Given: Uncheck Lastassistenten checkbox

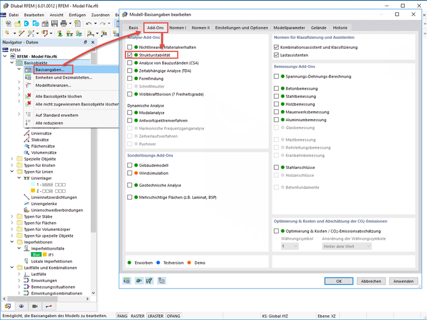Looking at the screenshot, I should point(276,55).
